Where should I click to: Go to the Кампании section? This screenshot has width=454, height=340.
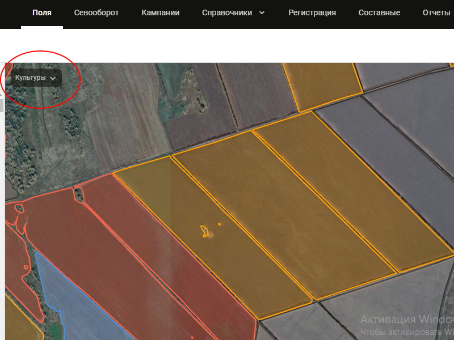point(161,13)
